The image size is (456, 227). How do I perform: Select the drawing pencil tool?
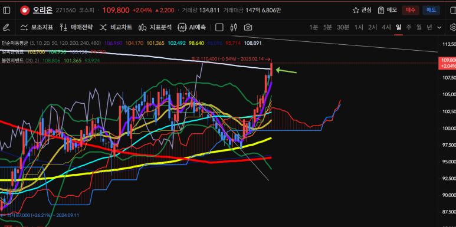(6, 28)
